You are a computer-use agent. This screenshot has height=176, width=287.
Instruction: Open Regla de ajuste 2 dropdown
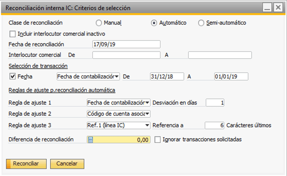click(x=118, y=114)
